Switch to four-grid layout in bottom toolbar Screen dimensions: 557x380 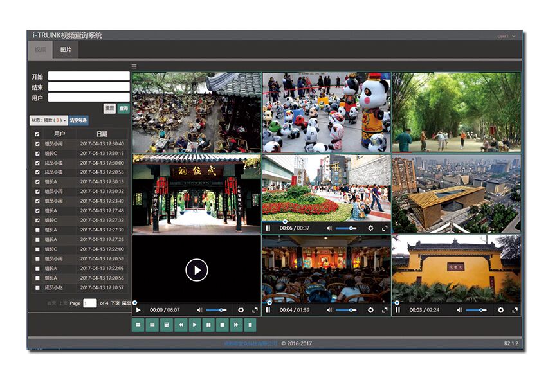coord(138,325)
